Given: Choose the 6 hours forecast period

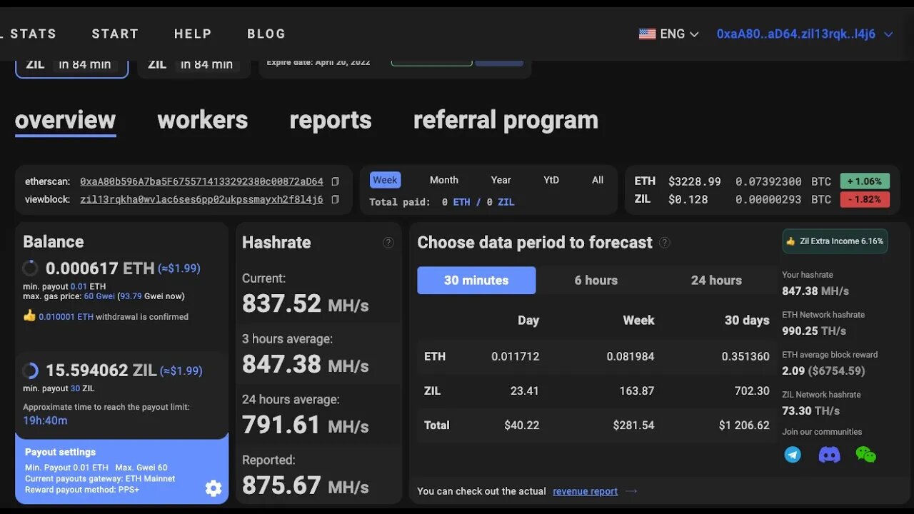Looking at the screenshot, I should (x=596, y=281).
